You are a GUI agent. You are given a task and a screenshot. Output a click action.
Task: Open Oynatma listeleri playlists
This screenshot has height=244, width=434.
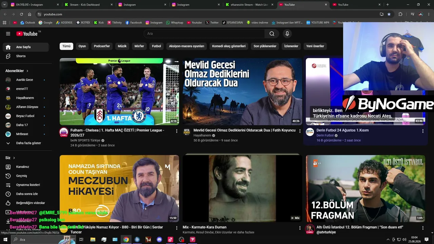[x=26, y=185]
